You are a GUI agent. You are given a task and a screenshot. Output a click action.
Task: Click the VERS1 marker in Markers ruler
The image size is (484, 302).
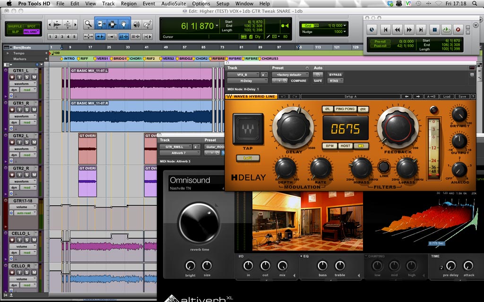click(102, 59)
